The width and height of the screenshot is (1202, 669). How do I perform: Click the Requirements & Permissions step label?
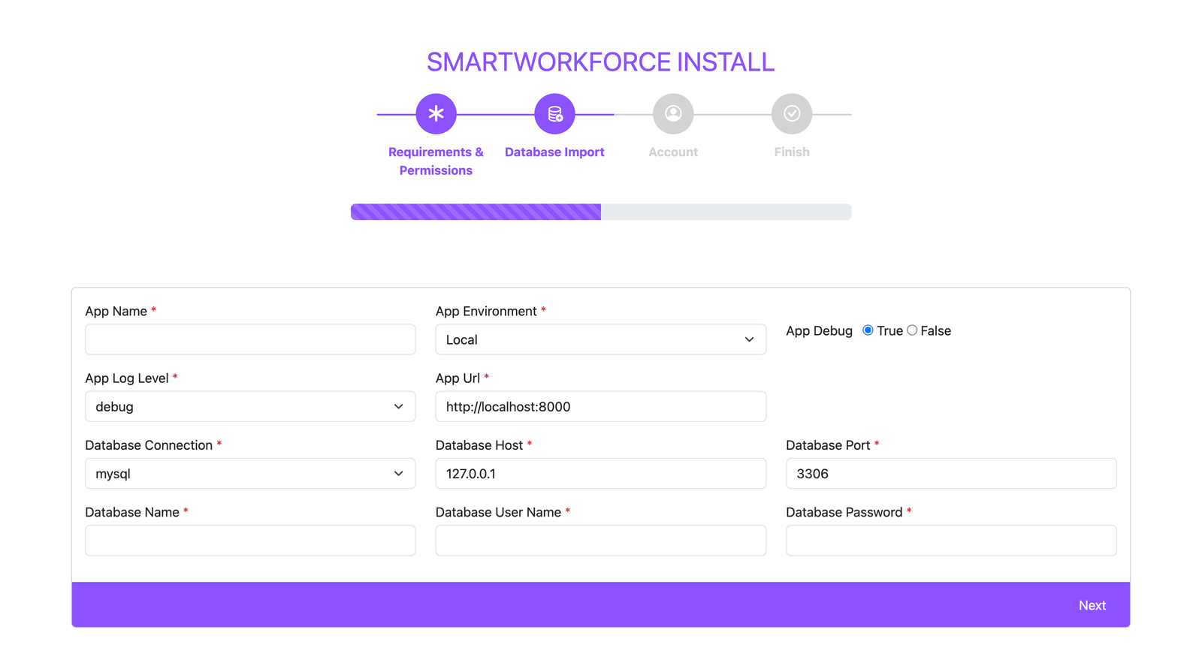point(436,161)
